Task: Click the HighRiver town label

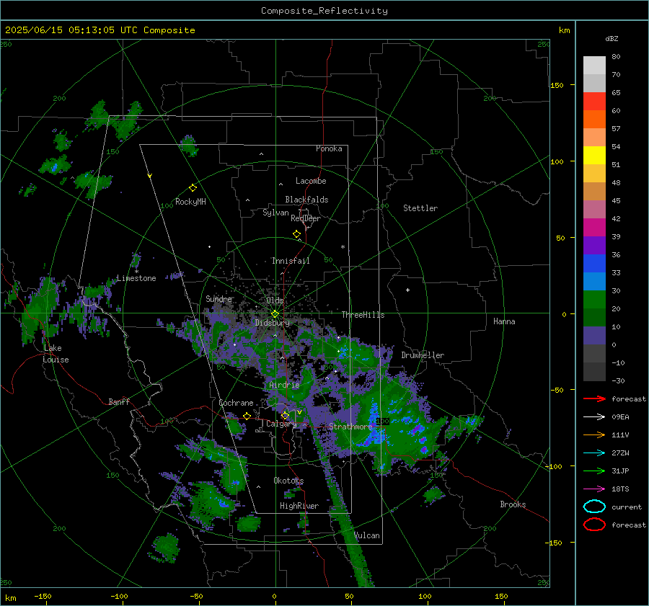Action: tap(299, 506)
